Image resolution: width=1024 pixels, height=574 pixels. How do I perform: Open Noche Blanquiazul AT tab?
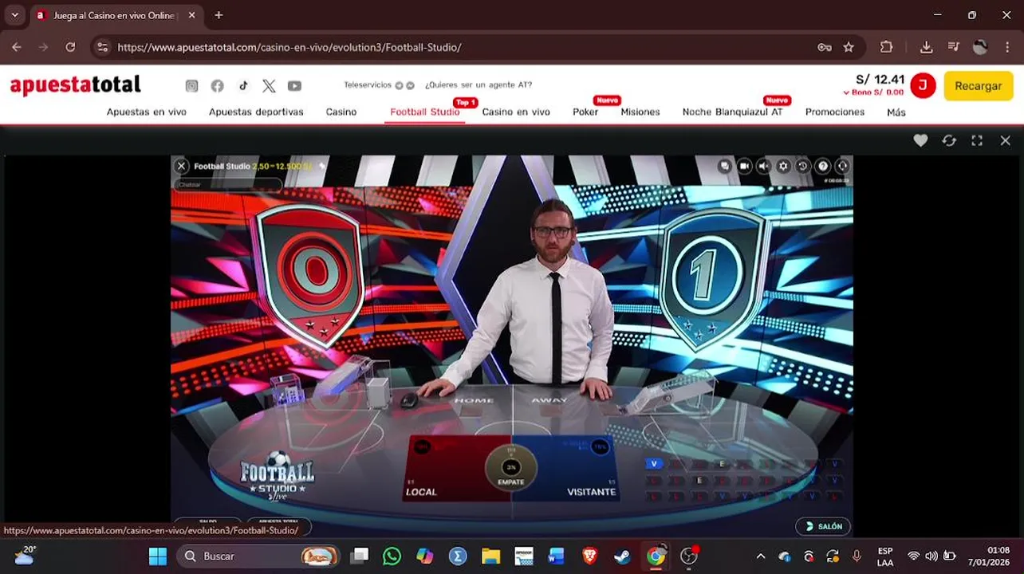point(732,112)
